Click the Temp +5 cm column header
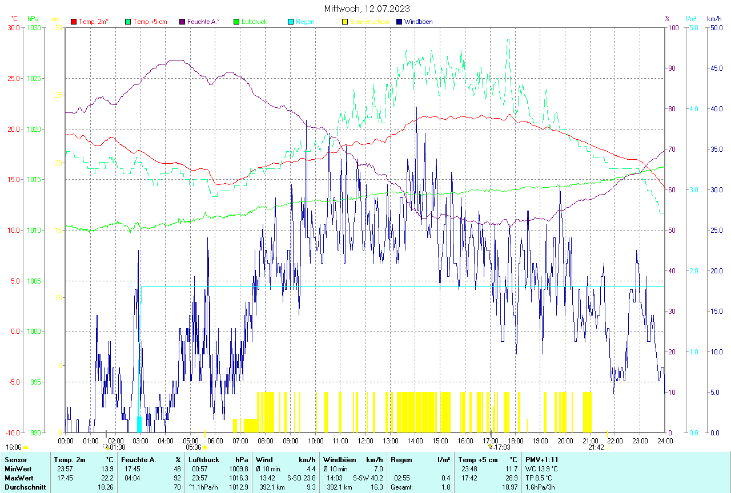This screenshot has height=493, width=731. coord(487,460)
